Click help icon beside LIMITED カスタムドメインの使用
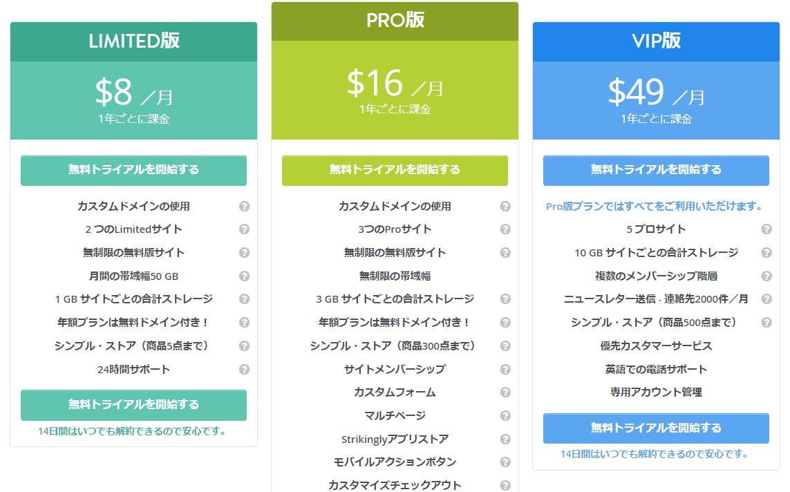Screen dimensions: 790x492 coord(244,206)
